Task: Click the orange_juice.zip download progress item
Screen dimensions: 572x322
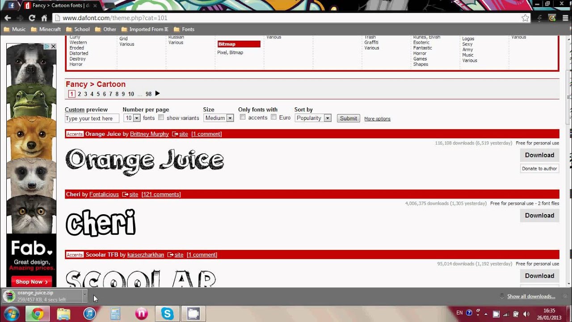Action: pos(42,296)
